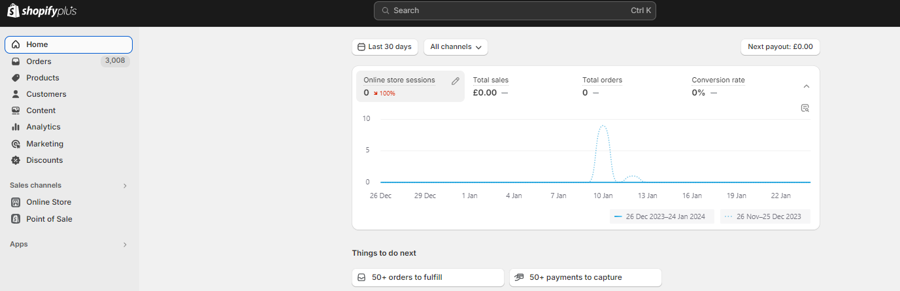Click the pencil edit icon on sessions card
The height and width of the screenshot is (291, 900).
click(x=456, y=81)
